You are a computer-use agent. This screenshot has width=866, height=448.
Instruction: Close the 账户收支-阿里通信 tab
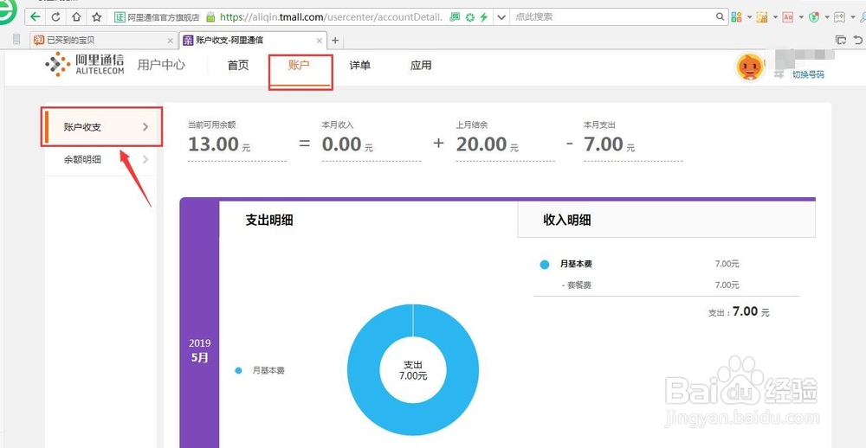click(320, 41)
